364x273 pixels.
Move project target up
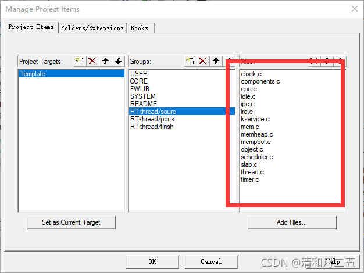105,61
